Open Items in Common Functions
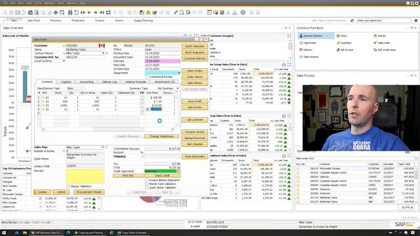Screen dimensions: 420x236 [x=342, y=35]
